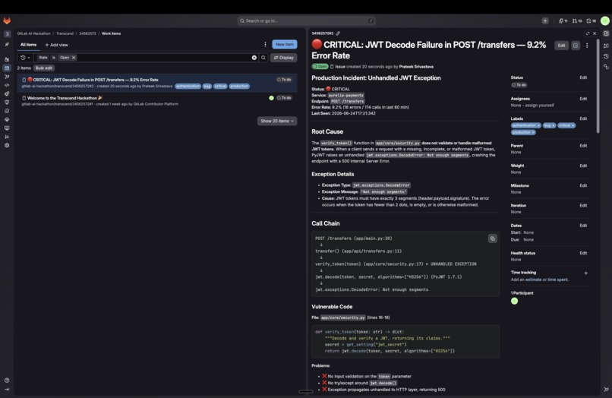Open the Show 20 items dropdown

click(x=276, y=121)
